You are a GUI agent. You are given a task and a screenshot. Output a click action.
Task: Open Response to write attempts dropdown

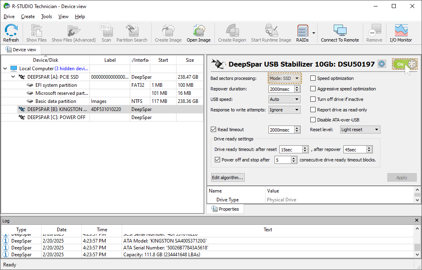(285, 110)
